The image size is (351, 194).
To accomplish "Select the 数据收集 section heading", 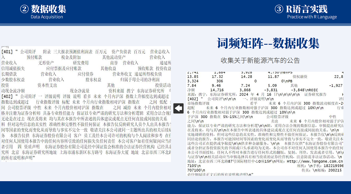I will click(x=49, y=9).
